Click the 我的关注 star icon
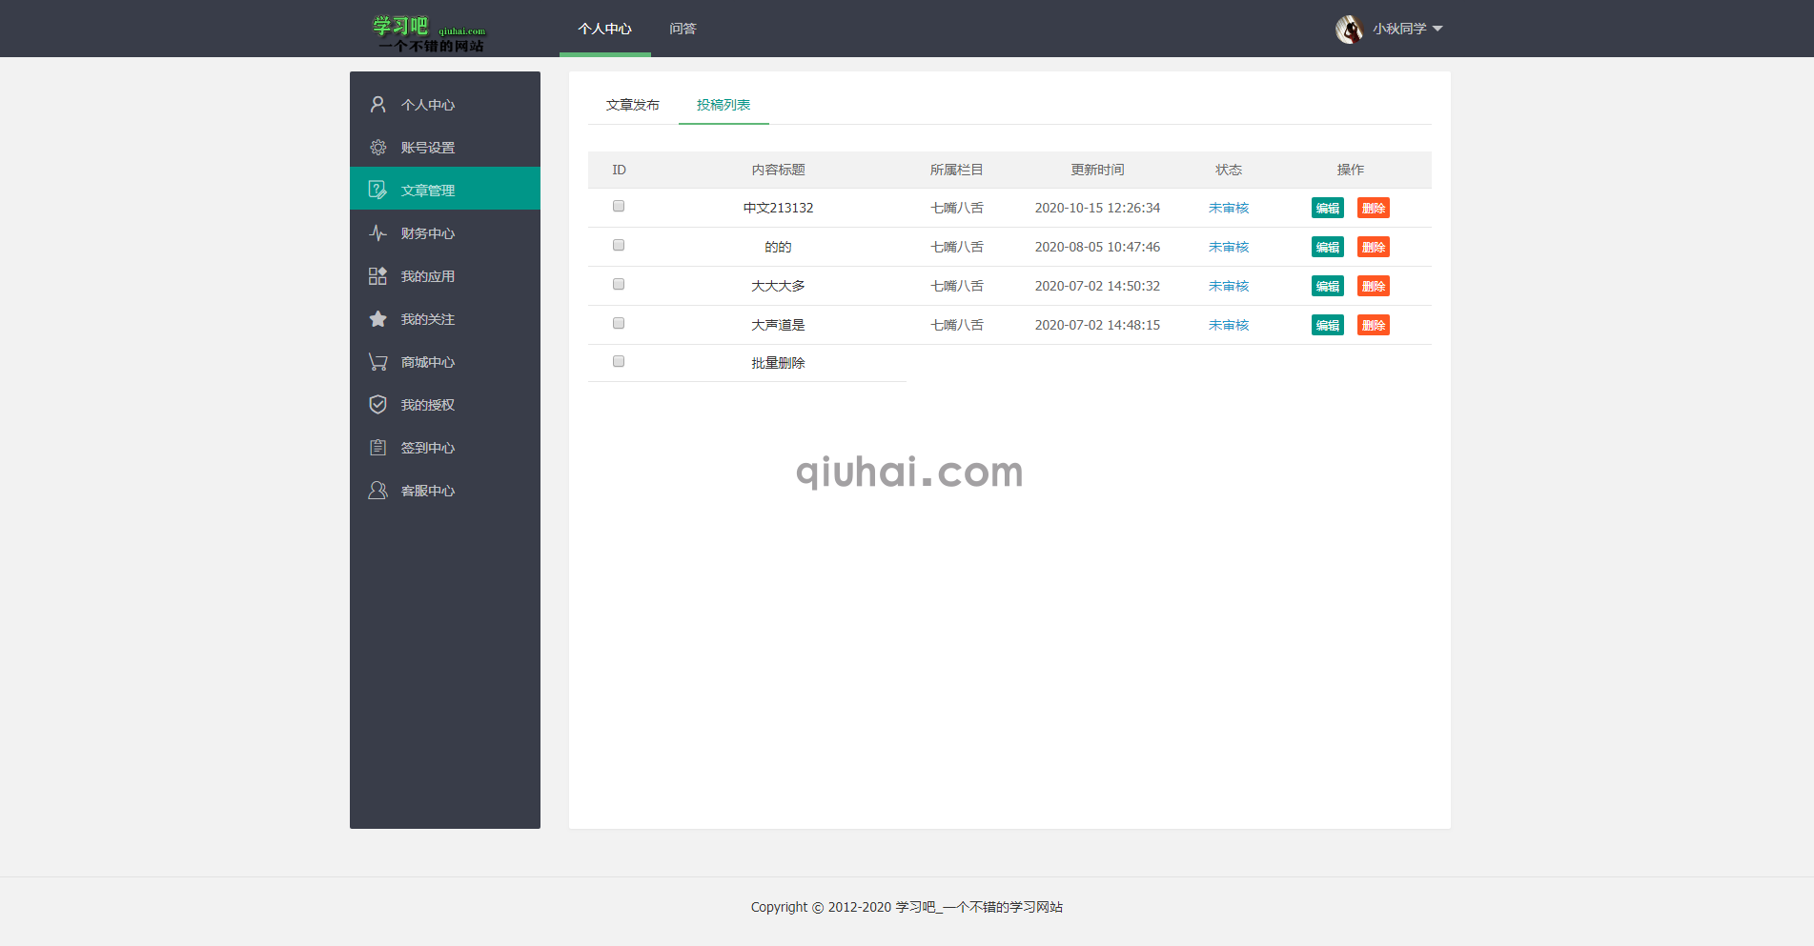The height and width of the screenshot is (946, 1814). (377, 319)
